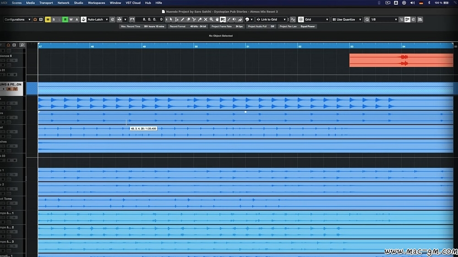Click the crosshair nudge icon in toolbar
The height and width of the screenshot is (257, 458).
coord(120,20)
